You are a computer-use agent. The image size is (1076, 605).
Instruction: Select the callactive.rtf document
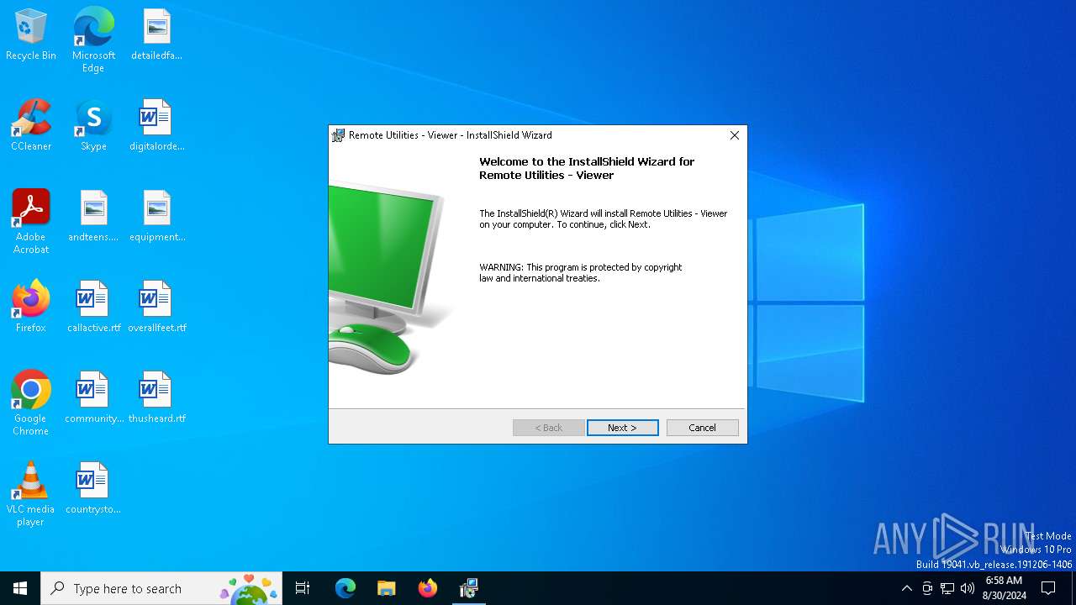93,308
